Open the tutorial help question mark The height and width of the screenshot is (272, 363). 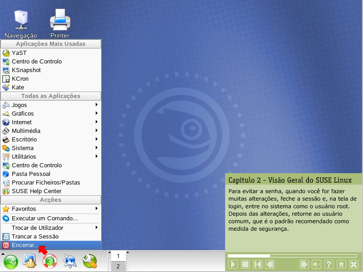[x=329, y=264]
